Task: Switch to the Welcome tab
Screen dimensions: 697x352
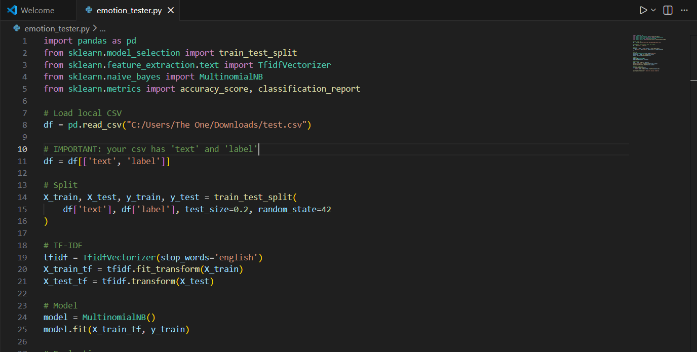Action: [38, 10]
